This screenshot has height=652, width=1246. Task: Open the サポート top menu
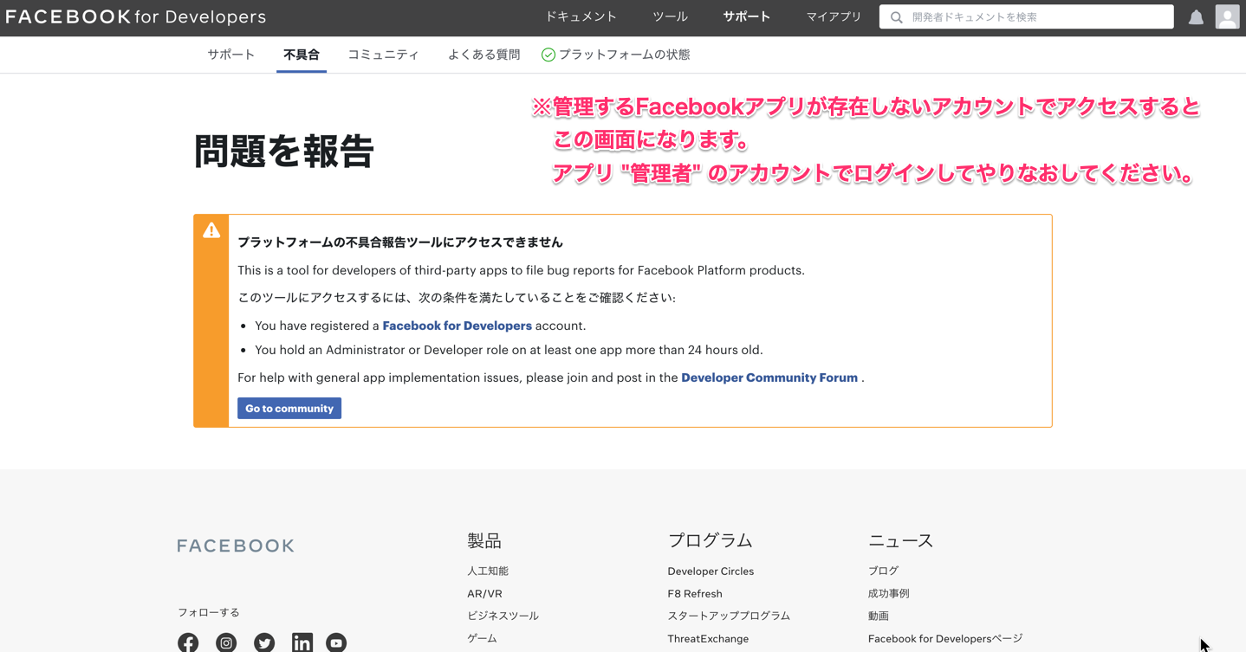(747, 16)
